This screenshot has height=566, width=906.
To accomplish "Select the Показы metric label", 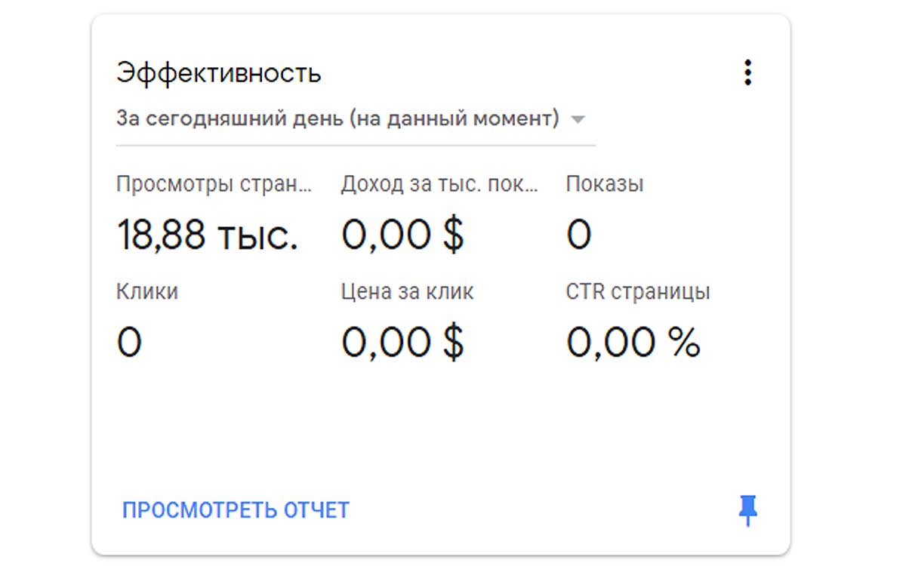I will click(605, 184).
